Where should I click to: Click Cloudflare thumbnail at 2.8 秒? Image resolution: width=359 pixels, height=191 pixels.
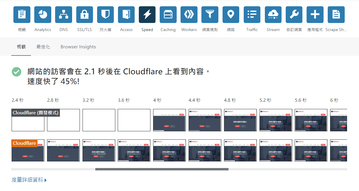(63, 150)
